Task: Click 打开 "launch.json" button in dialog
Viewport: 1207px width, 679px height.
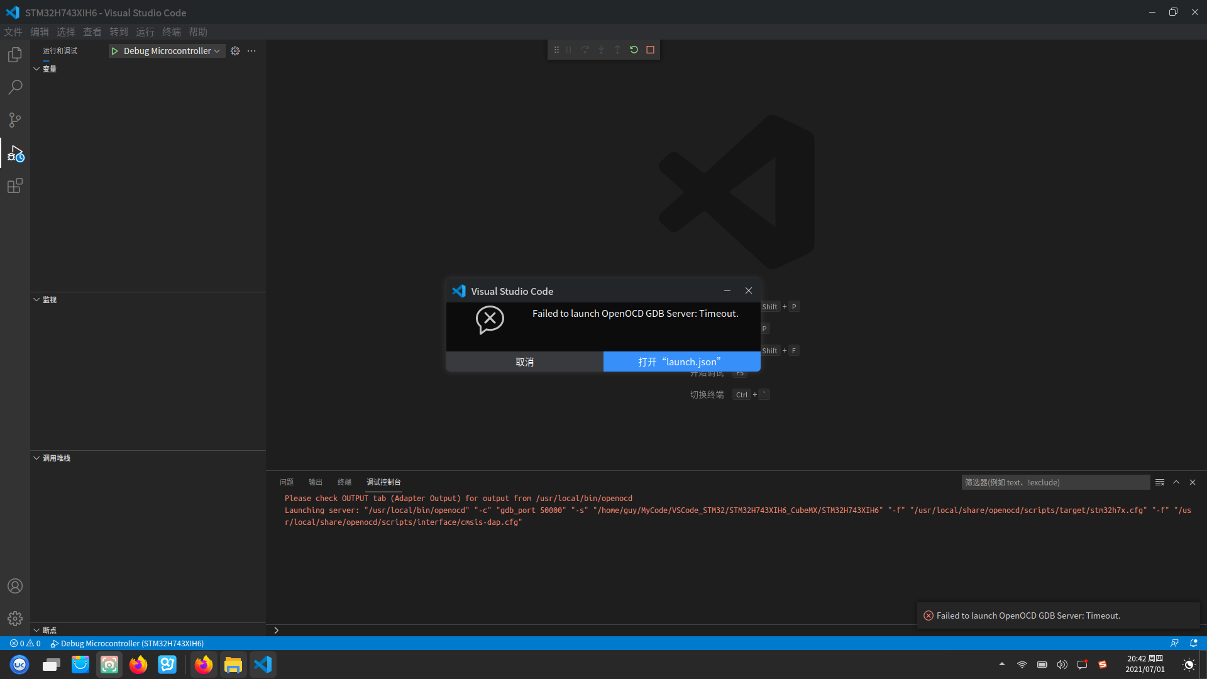Action: [682, 362]
